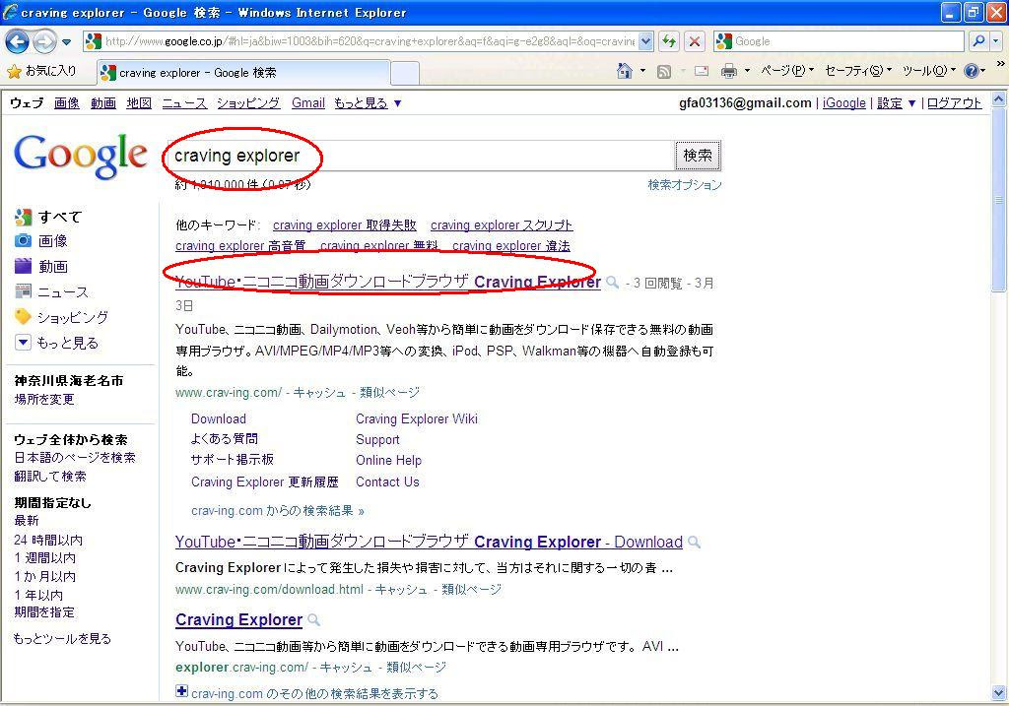Click magnifier icon beside third Craving Explorer result
The height and width of the screenshot is (706, 1009).
[x=313, y=619]
